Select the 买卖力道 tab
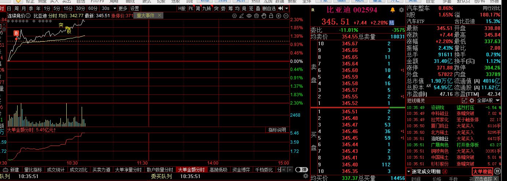The width and height of the screenshot is (507, 181). coord(101,170)
